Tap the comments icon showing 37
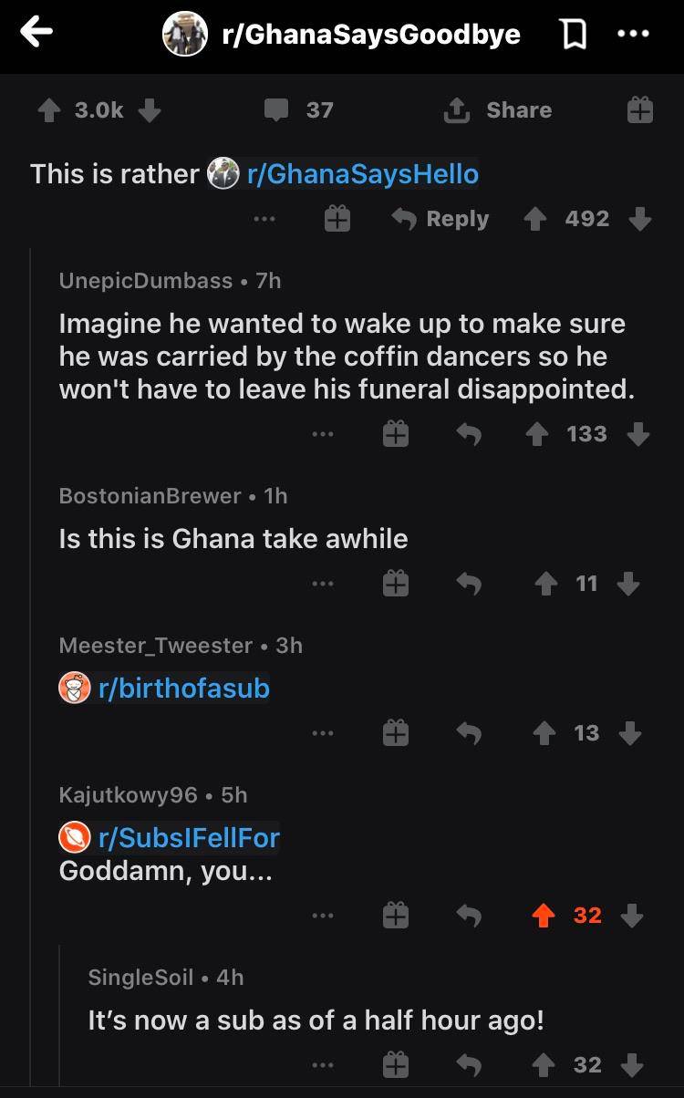The height and width of the screenshot is (1098, 684). coord(278,110)
